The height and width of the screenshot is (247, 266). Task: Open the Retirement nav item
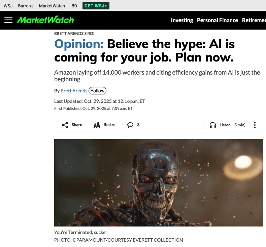click(254, 20)
